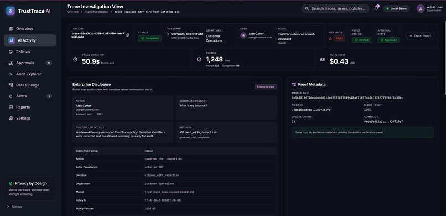This screenshot has height=216, width=446.
Task: Click the TrustTrace AI shield logo
Action: [x=11, y=11]
